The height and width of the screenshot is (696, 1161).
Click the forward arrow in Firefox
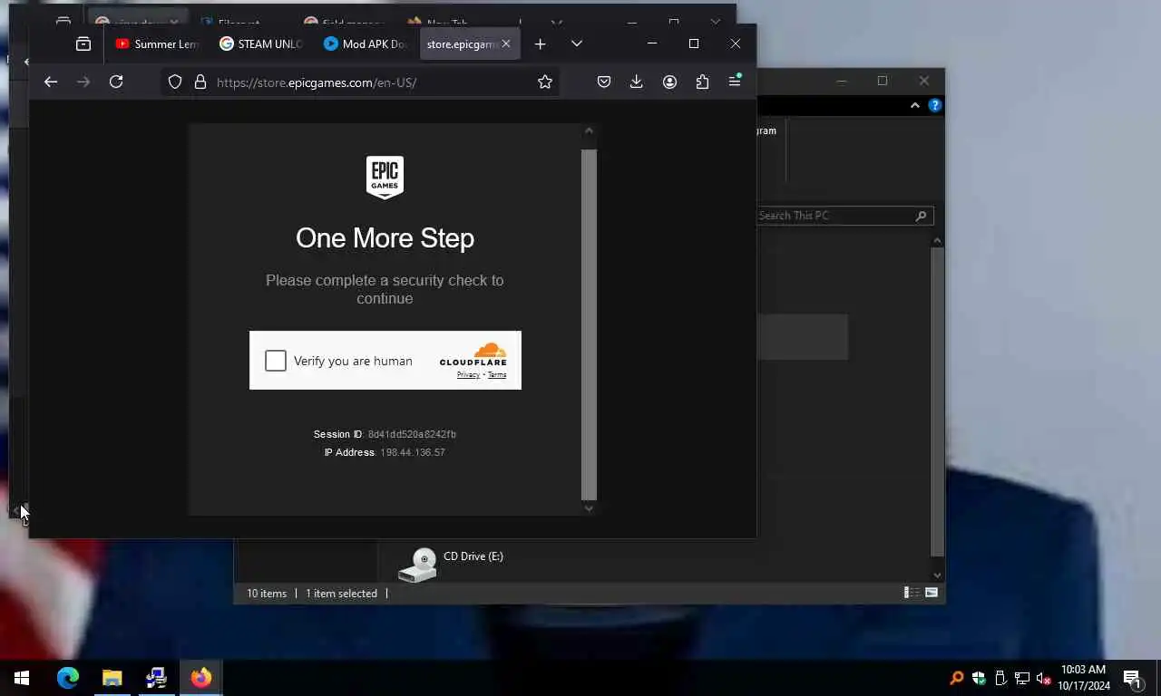tap(83, 82)
